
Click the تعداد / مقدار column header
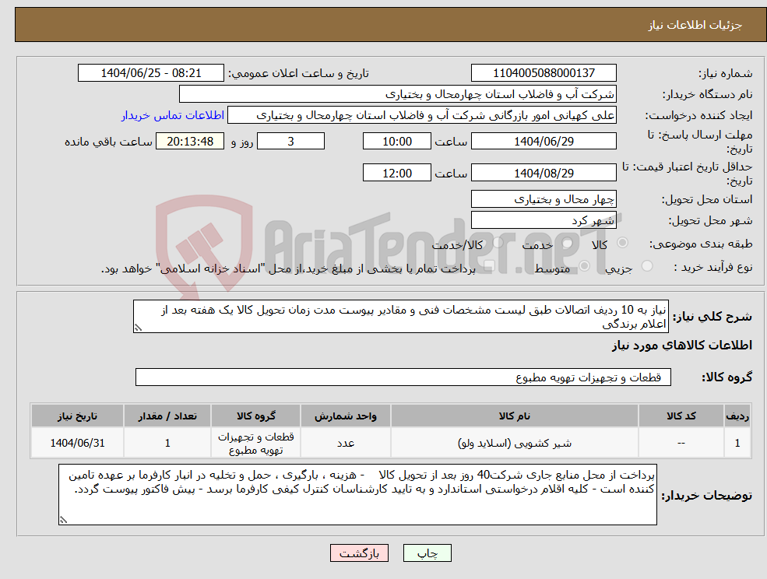pyautogui.click(x=167, y=416)
